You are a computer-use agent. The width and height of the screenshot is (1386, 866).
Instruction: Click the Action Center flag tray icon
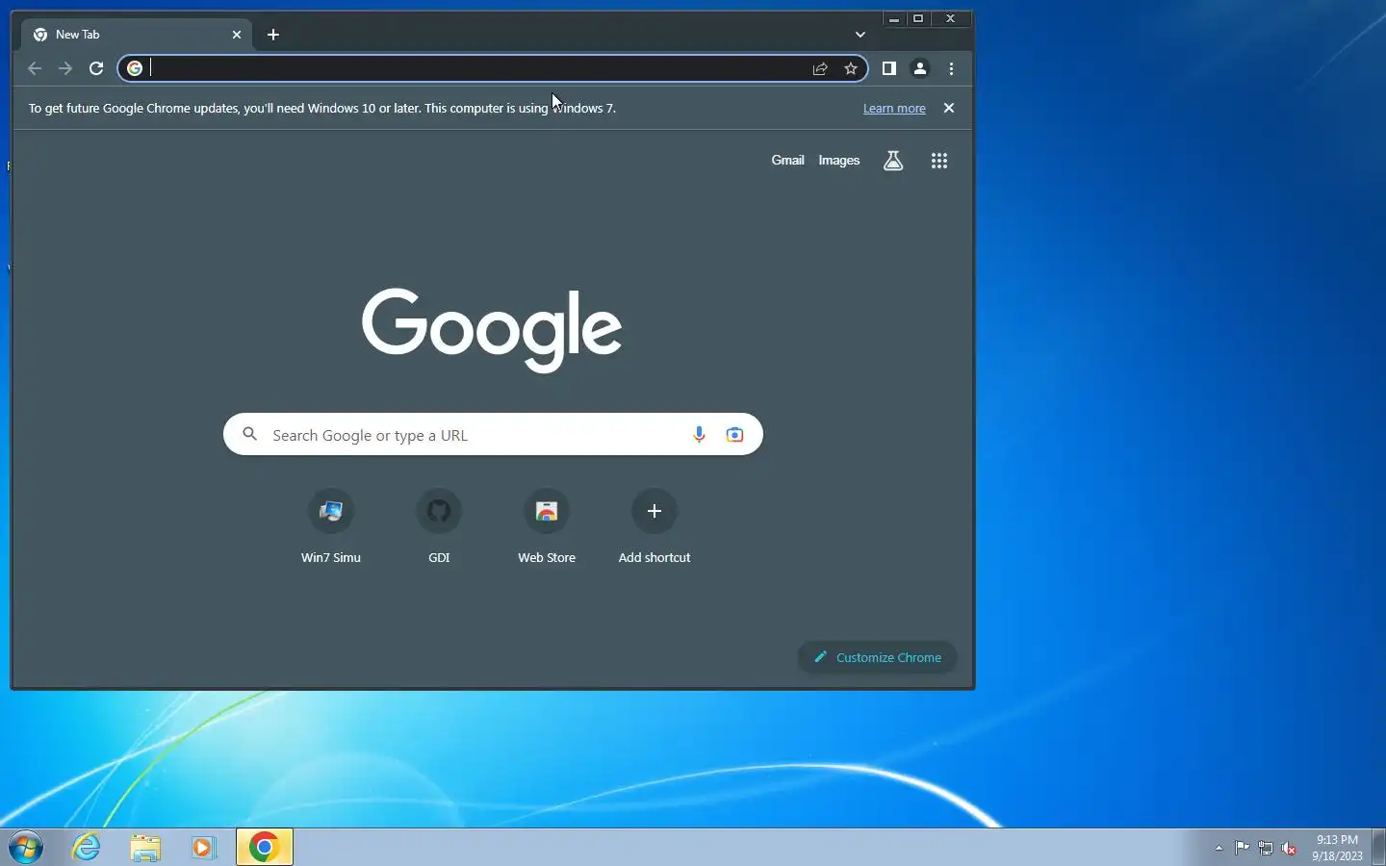coord(1243,848)
